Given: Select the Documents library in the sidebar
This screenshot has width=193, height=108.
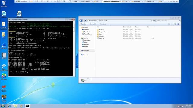Looking at the screenshot, I should tap(87, 40).
